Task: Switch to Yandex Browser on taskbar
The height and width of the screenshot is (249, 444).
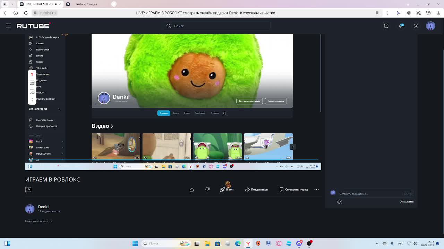Action: tap(248, 243)
